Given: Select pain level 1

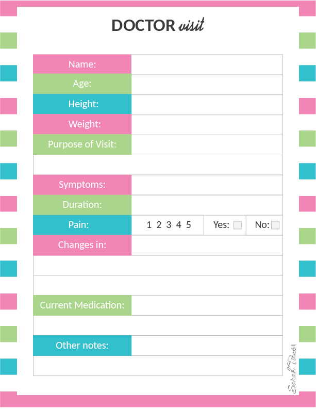Looking at the screenshot, I should tap(149, 225).
